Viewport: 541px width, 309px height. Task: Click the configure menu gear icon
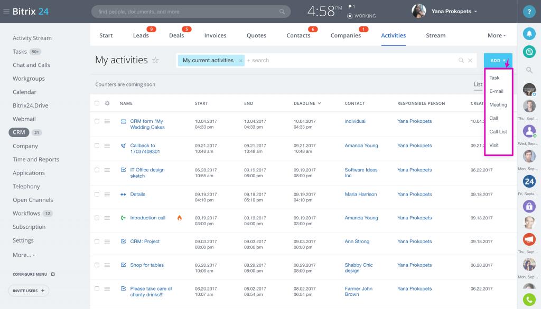click(x=53, y=274)
